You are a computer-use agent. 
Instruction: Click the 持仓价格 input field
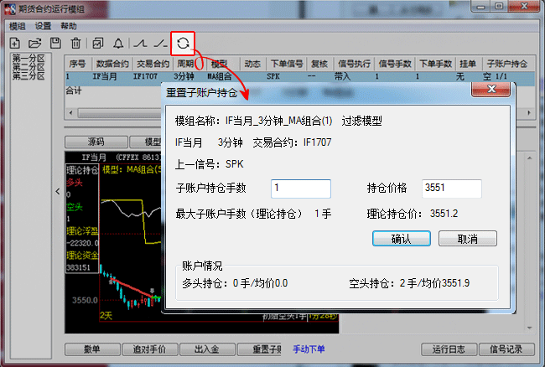[451, 189]
